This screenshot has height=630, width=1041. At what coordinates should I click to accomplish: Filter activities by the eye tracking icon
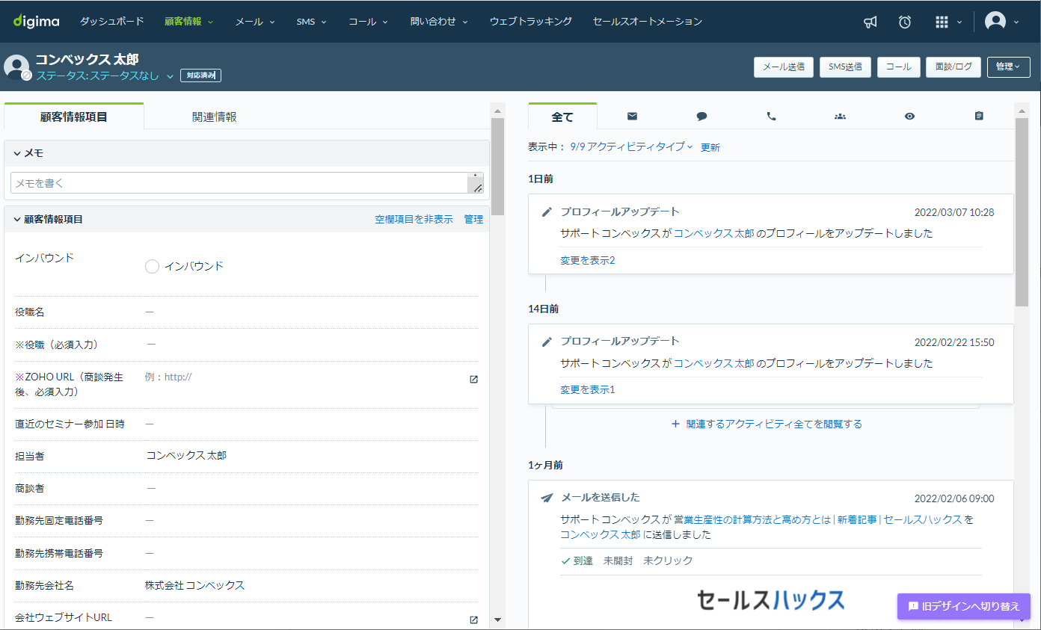pos(909,116)
